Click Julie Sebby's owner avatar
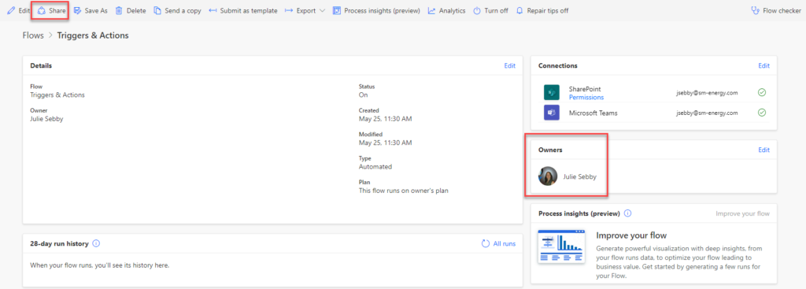This screenshot has height=289, width=806. 548,176
